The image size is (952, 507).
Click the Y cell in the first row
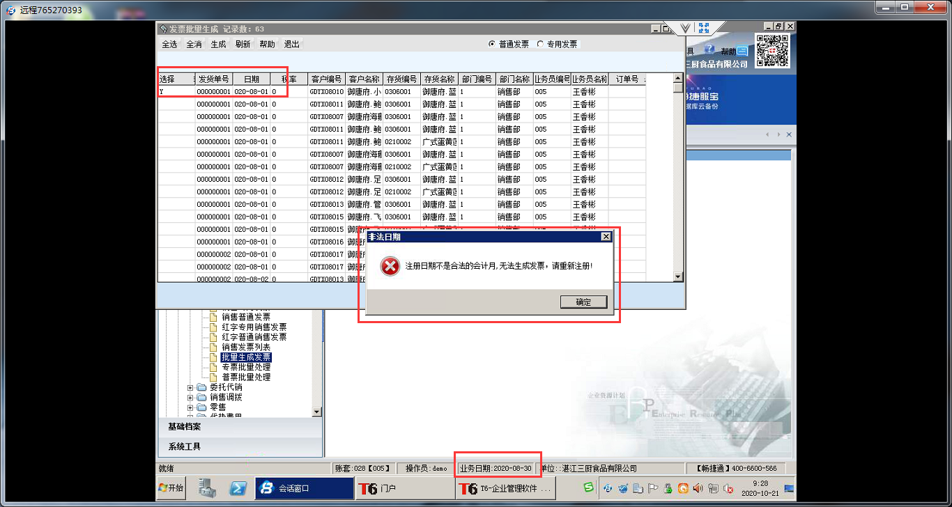pos(176,91)
